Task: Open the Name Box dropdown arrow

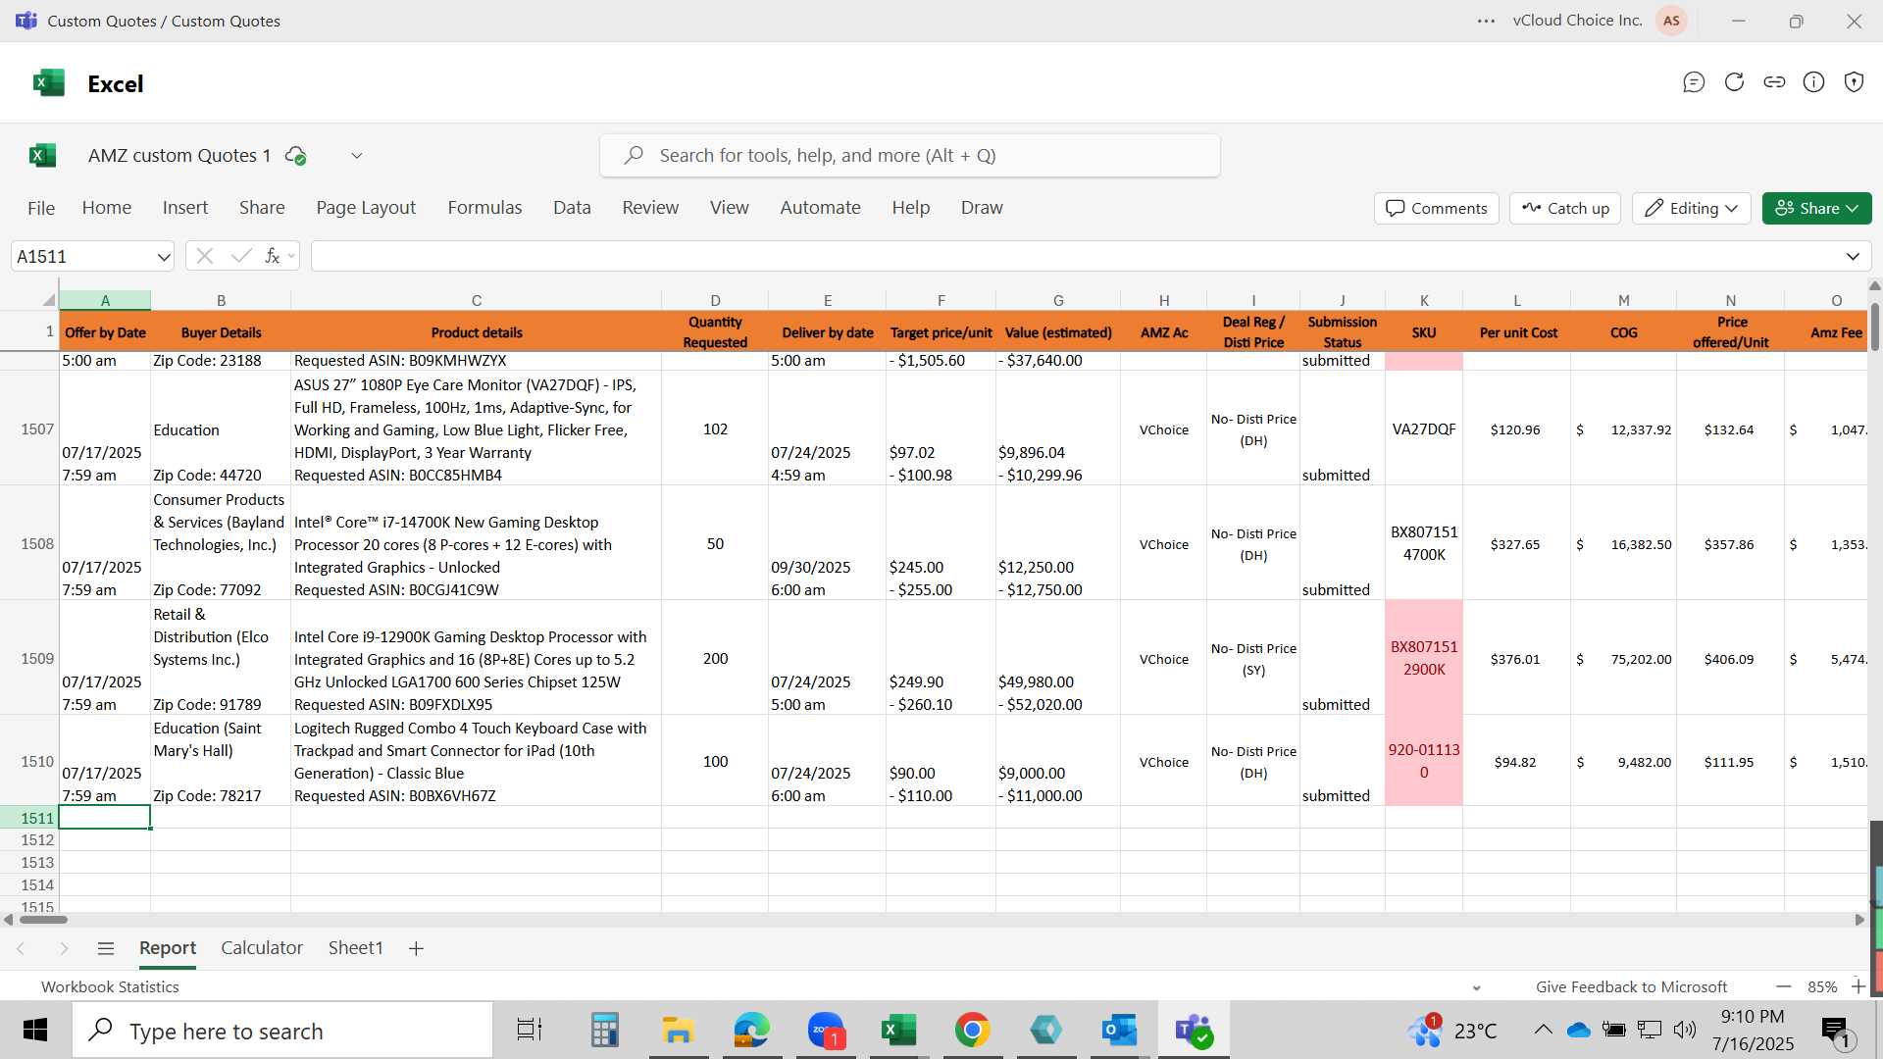Action: [x=163, y=257]
